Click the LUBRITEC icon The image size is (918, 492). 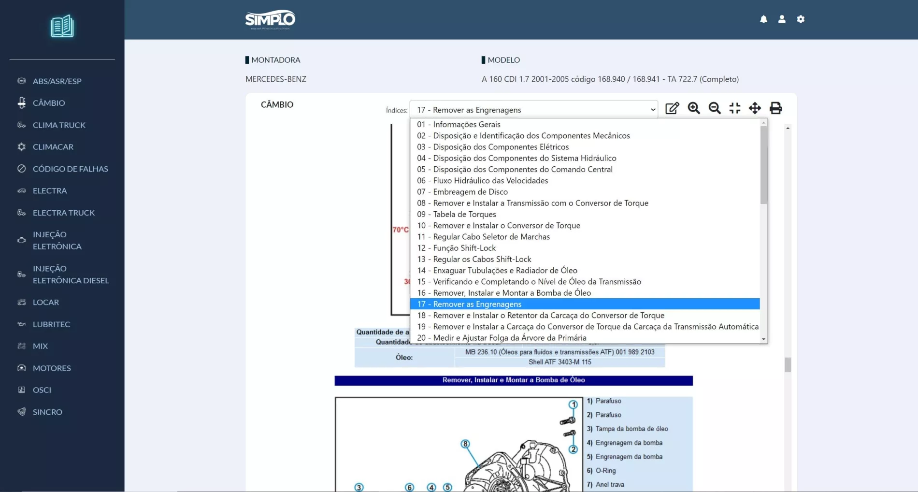[x=22, y=324]
